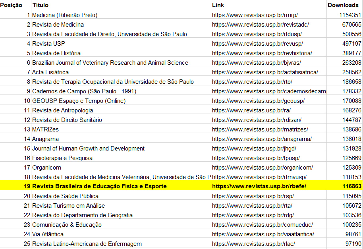Select the highlighted downloads value 116863
363x249 pixels.
(351, 186)
